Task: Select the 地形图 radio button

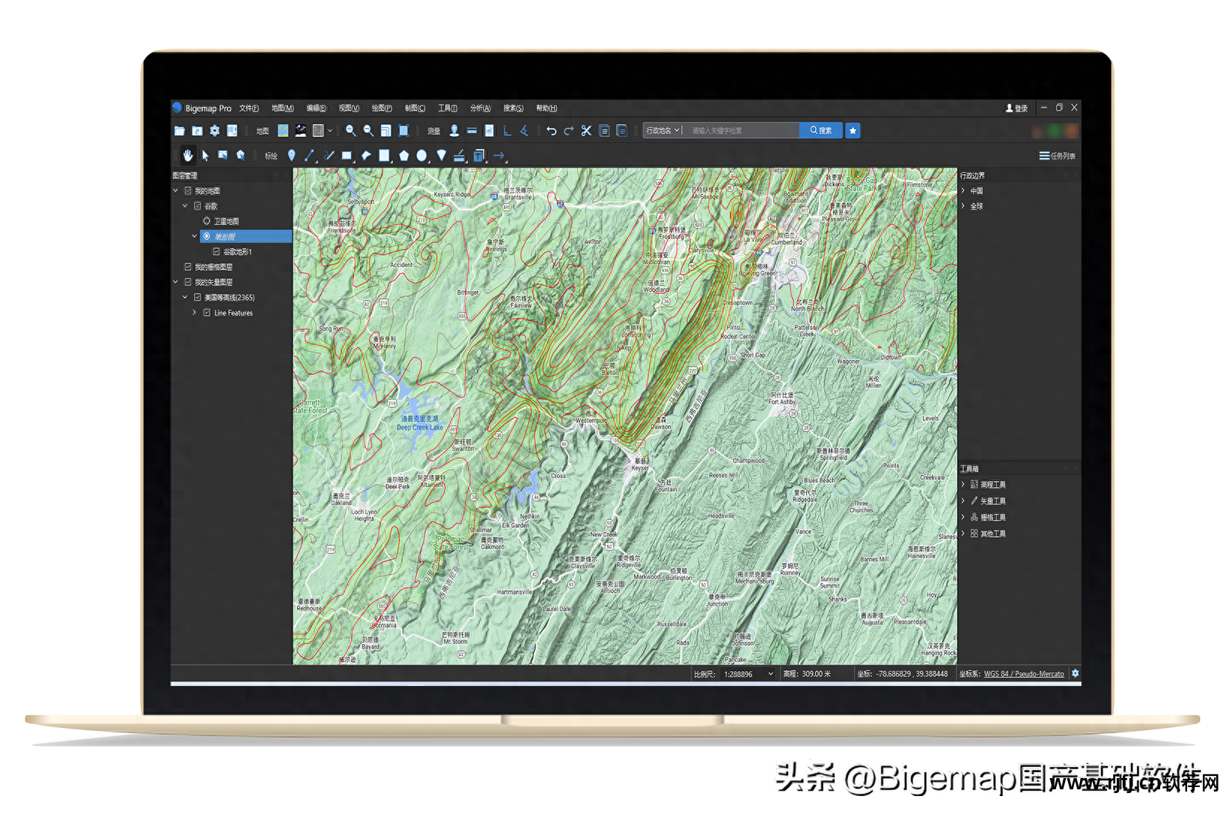Action: 207,236
